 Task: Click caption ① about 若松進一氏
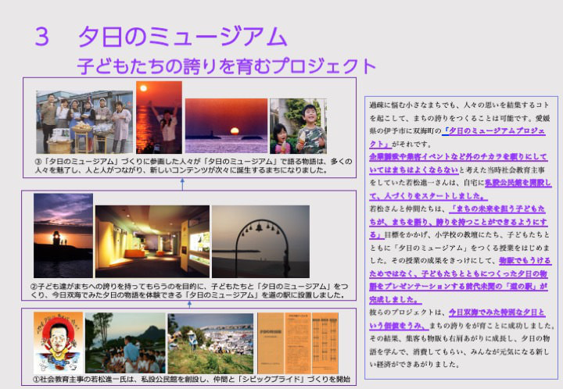click(x=188, y=379)
